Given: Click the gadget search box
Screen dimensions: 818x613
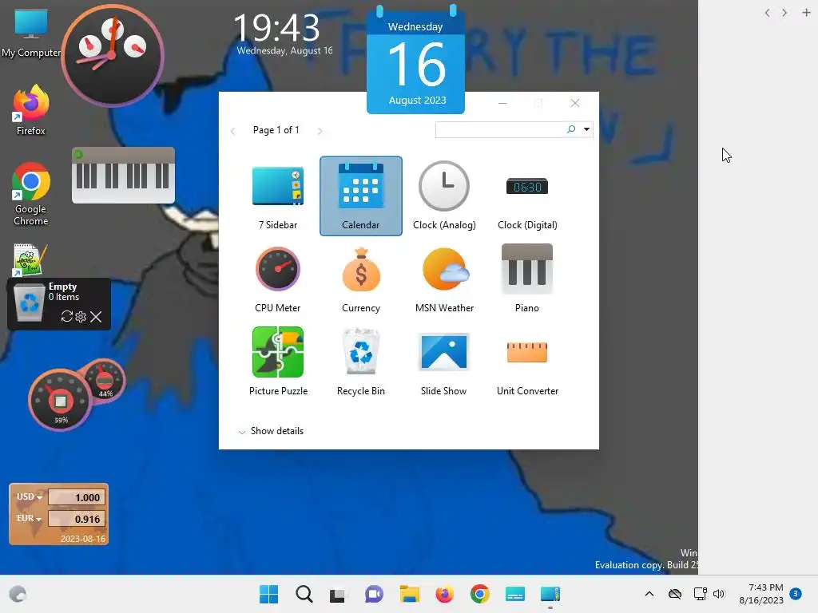Looking at the screenshot, I should 500,129.
